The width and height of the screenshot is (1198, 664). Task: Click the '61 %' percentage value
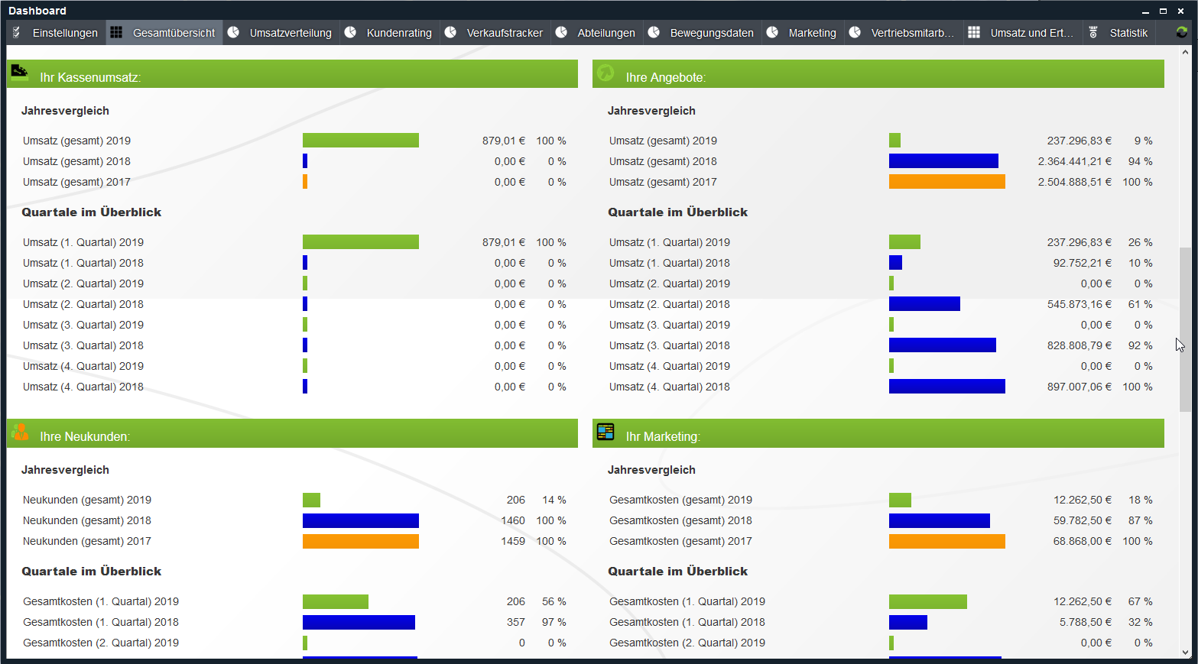pos(1140,304)
